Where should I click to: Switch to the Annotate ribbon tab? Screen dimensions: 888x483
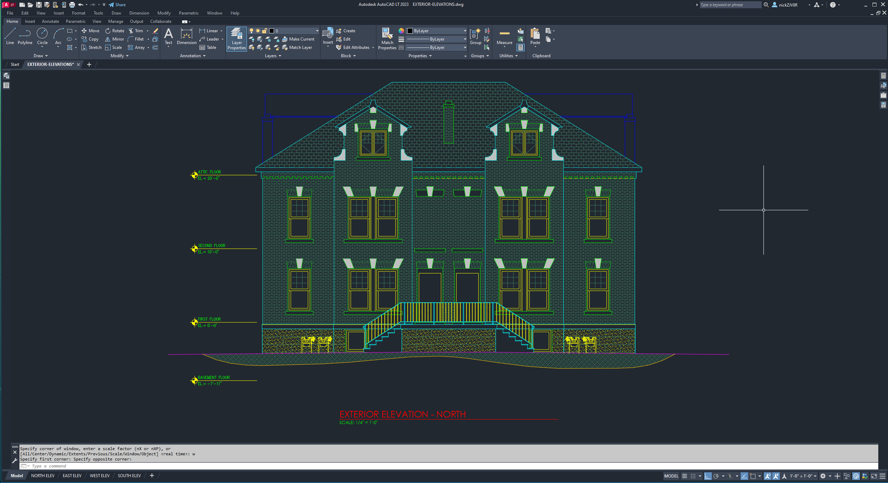50,21
